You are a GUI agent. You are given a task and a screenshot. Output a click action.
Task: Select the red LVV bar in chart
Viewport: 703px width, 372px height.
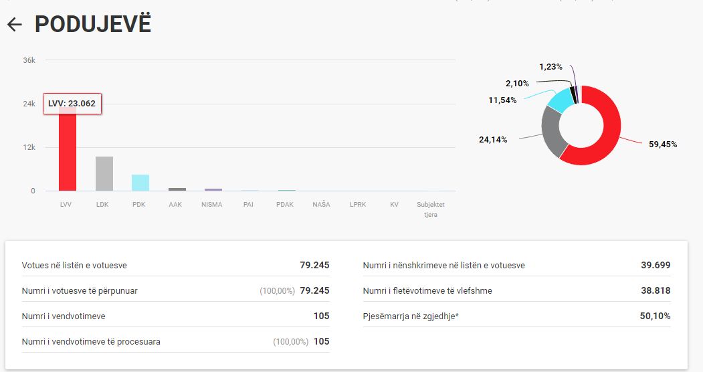[68, 154]
